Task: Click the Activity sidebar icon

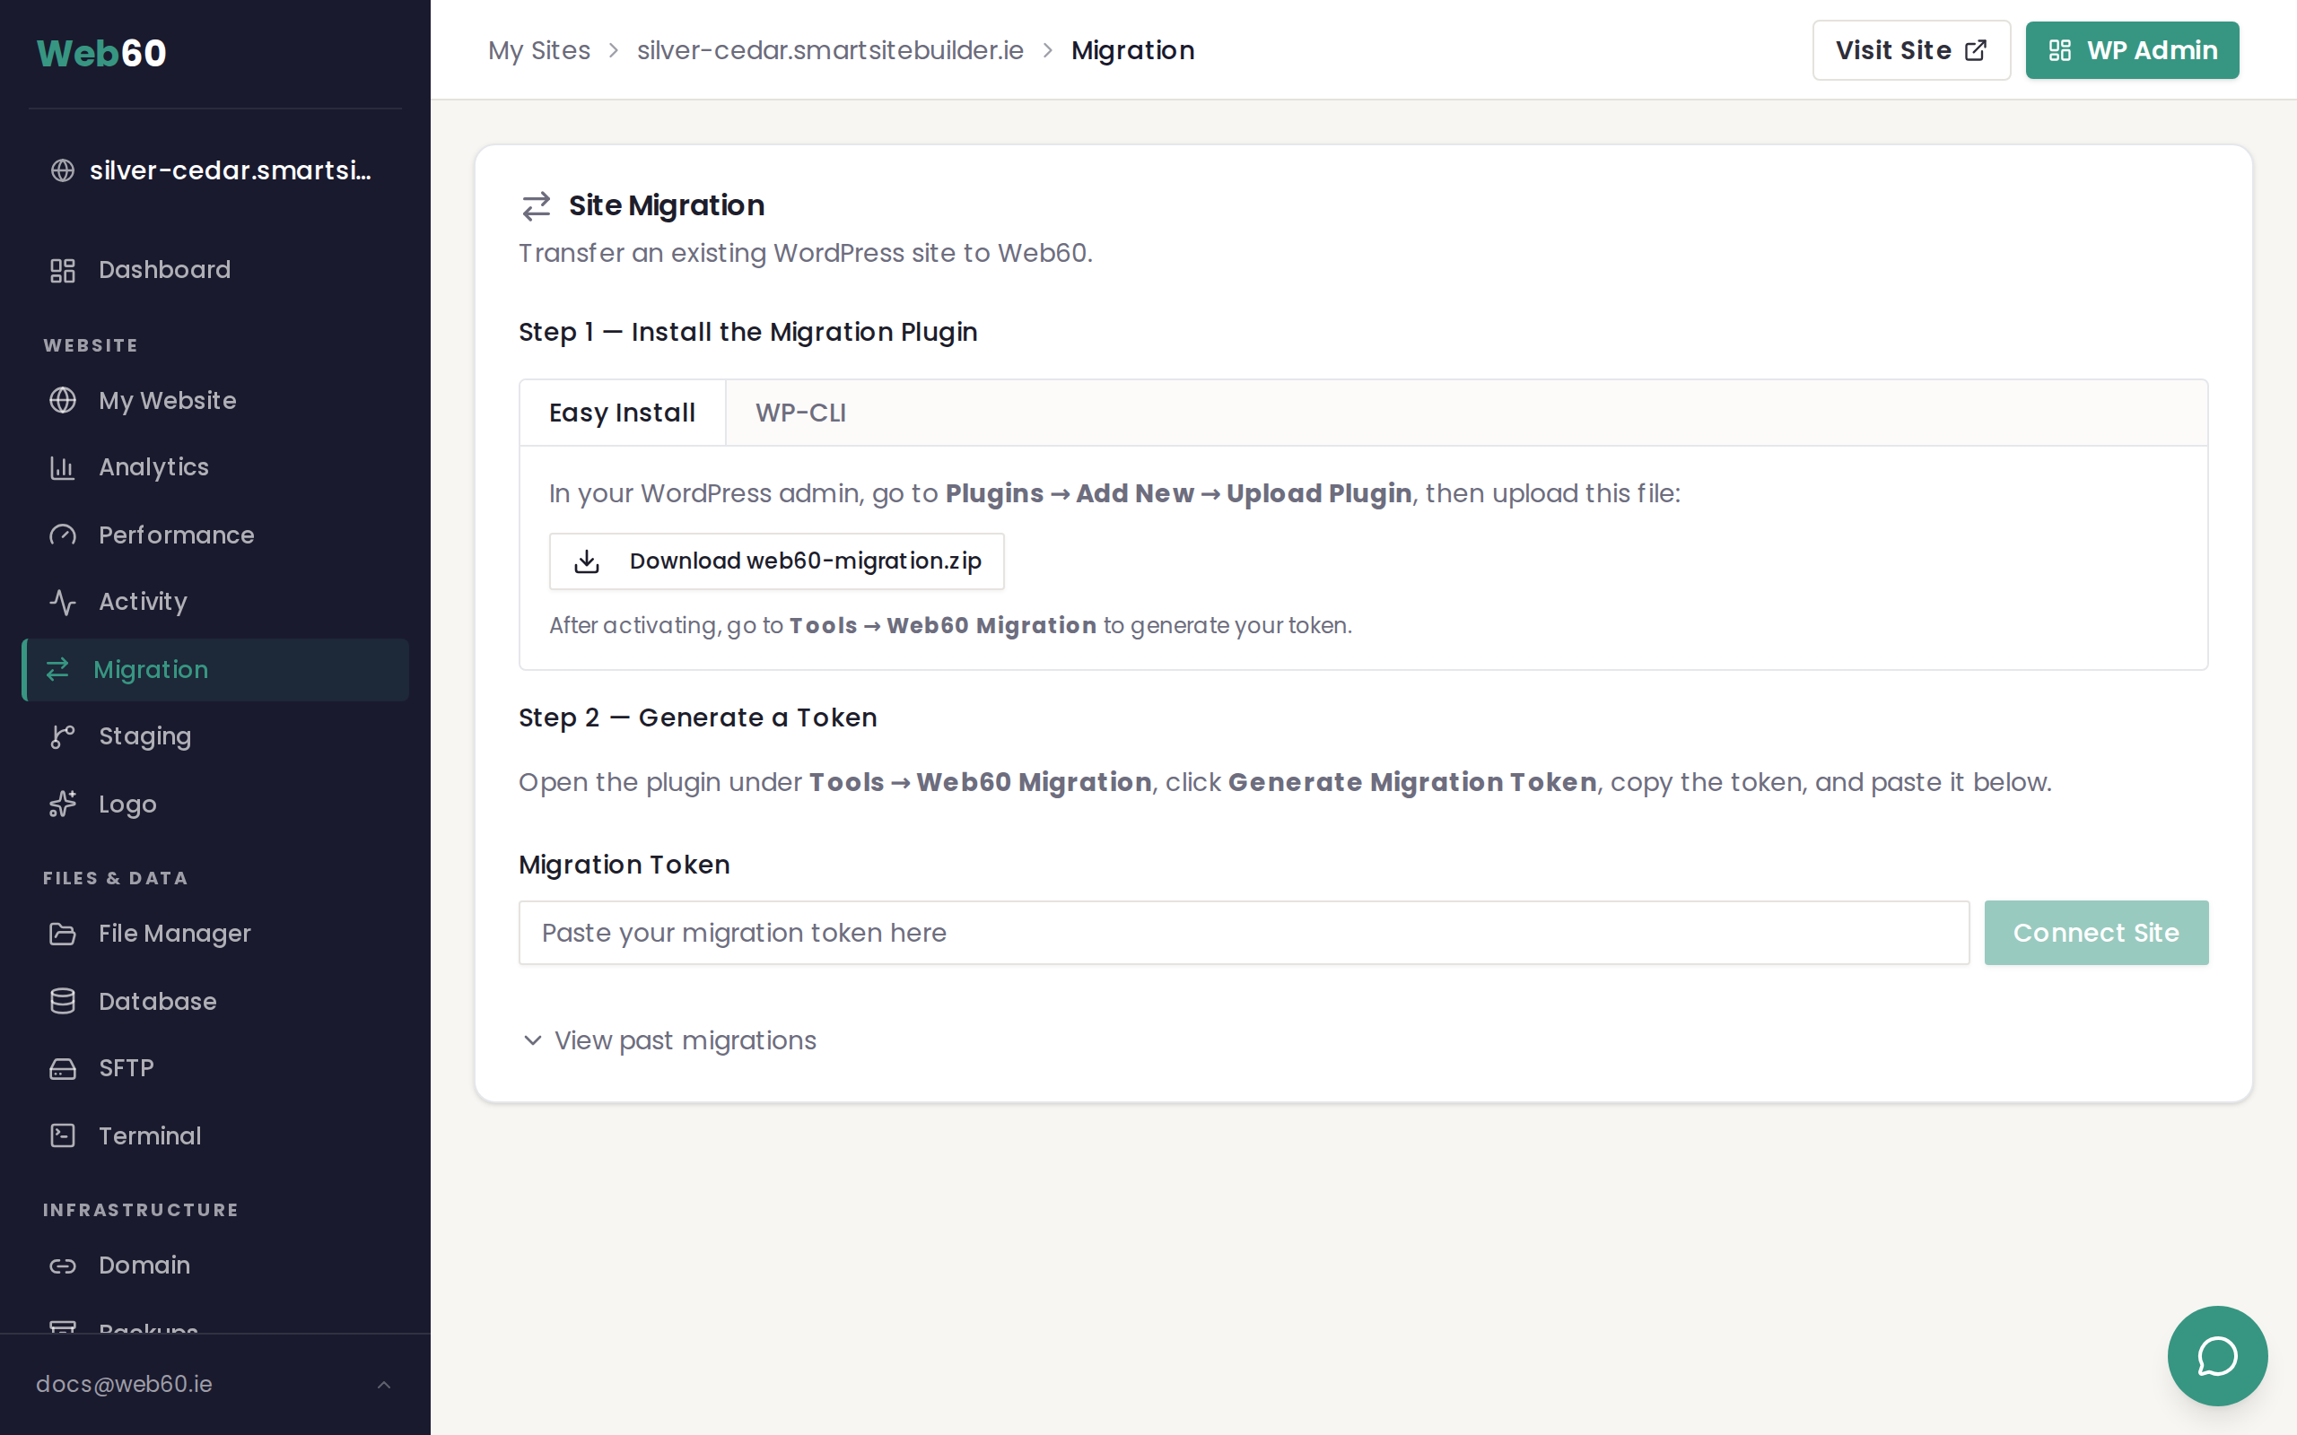Action: pyautogui.click(x=63, y=602)
